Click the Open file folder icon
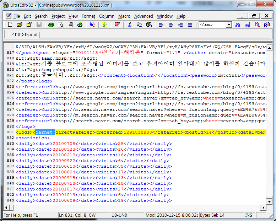The height and width of the screenshot is (221, 276). [x=20, y=25]
